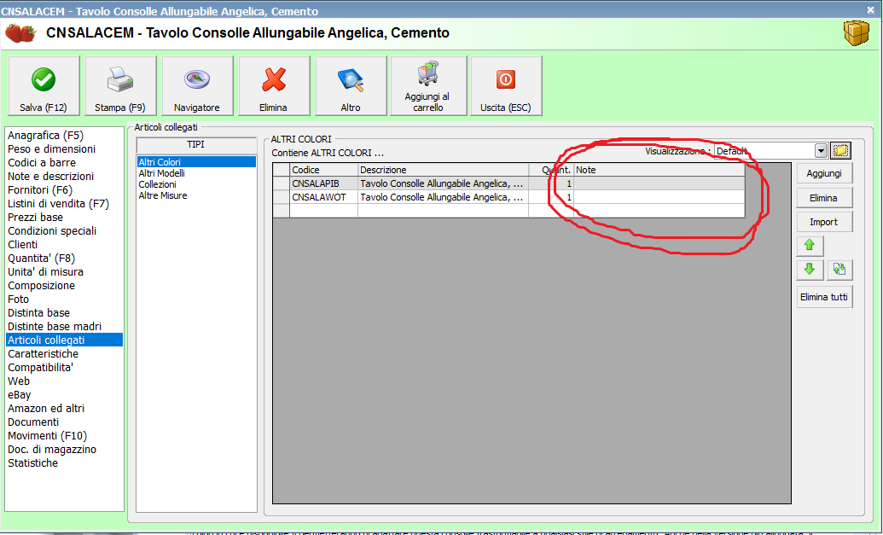This screenshot has width=883, height=535.
Task: Open Quantita' (F8) section
Action: pyautogui.click(x=64, y=258)
